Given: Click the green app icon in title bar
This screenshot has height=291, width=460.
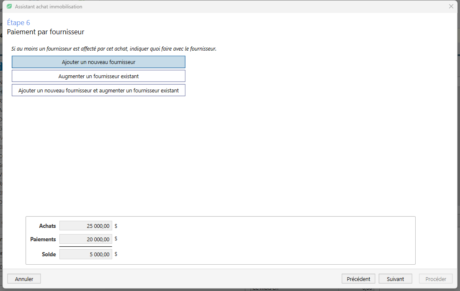Looking at the screenshot, I should [9, 6].
